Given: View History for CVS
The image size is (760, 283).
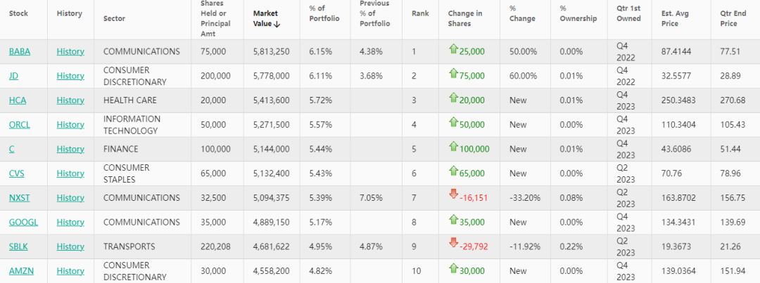Looking at the screenshot, I should (70, 173).
